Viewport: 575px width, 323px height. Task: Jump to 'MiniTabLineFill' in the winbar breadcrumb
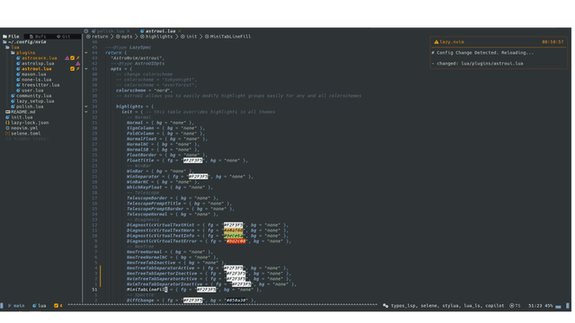(227, 37)
